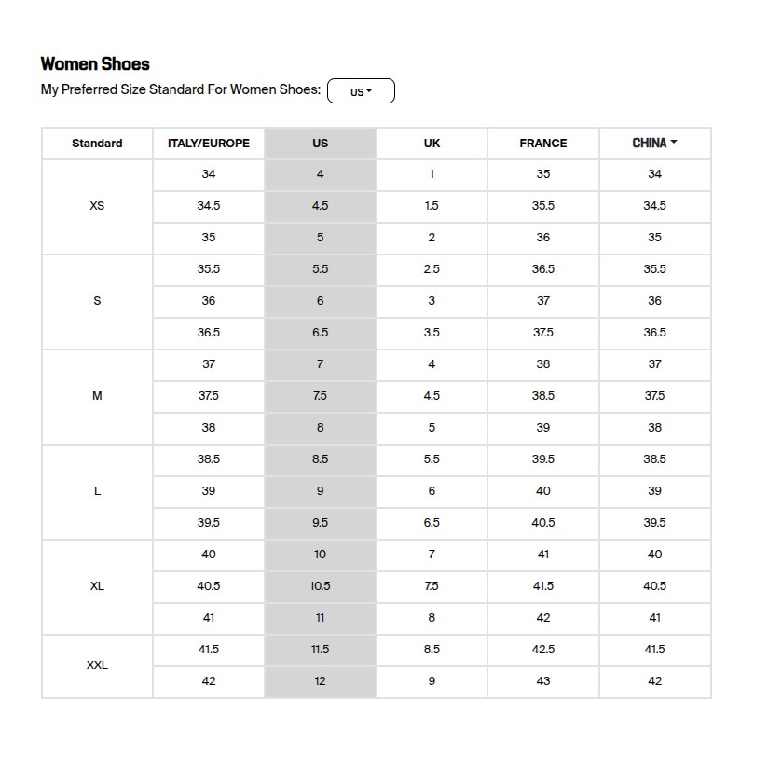Select Italy/Europe size 34.5 cell

209,206
